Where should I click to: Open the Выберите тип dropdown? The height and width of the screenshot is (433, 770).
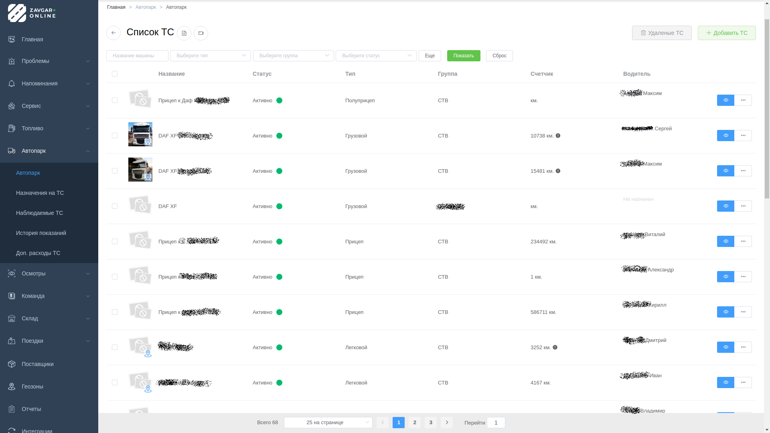(x=211, y=56)
